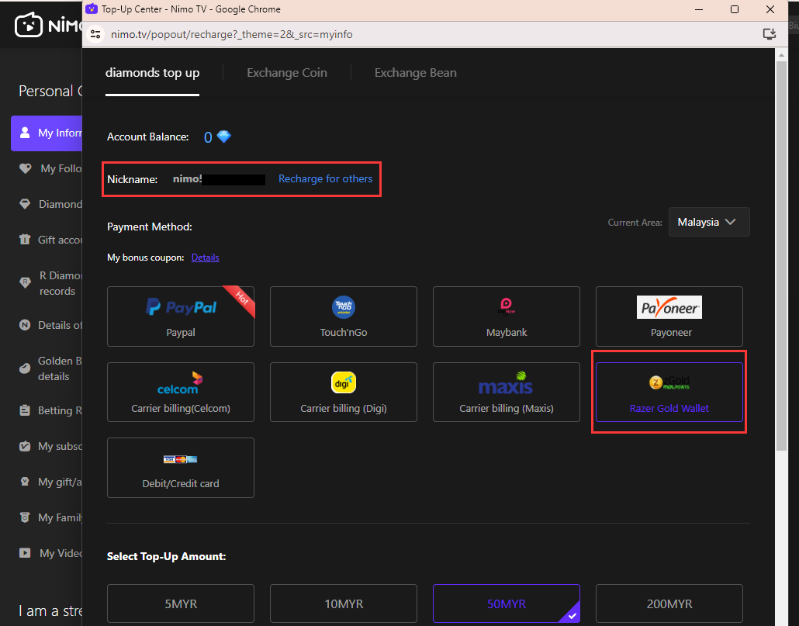Viewport: 799px width, 626px height.
Task: Open the Gift account gift-box icon
Action: [25, 240]
